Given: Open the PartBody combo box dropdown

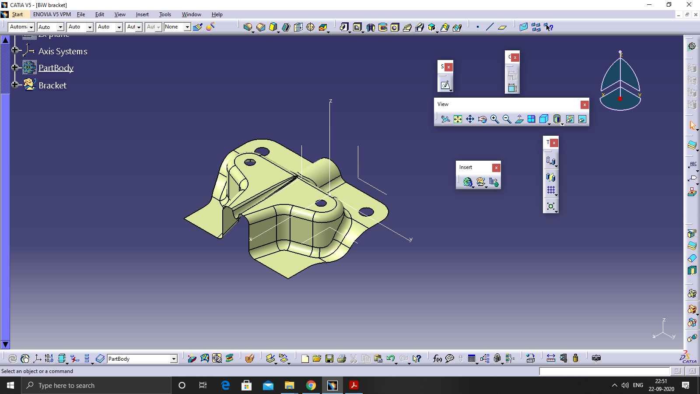Looking at the screenshot, I should click(x=174, y=359).
